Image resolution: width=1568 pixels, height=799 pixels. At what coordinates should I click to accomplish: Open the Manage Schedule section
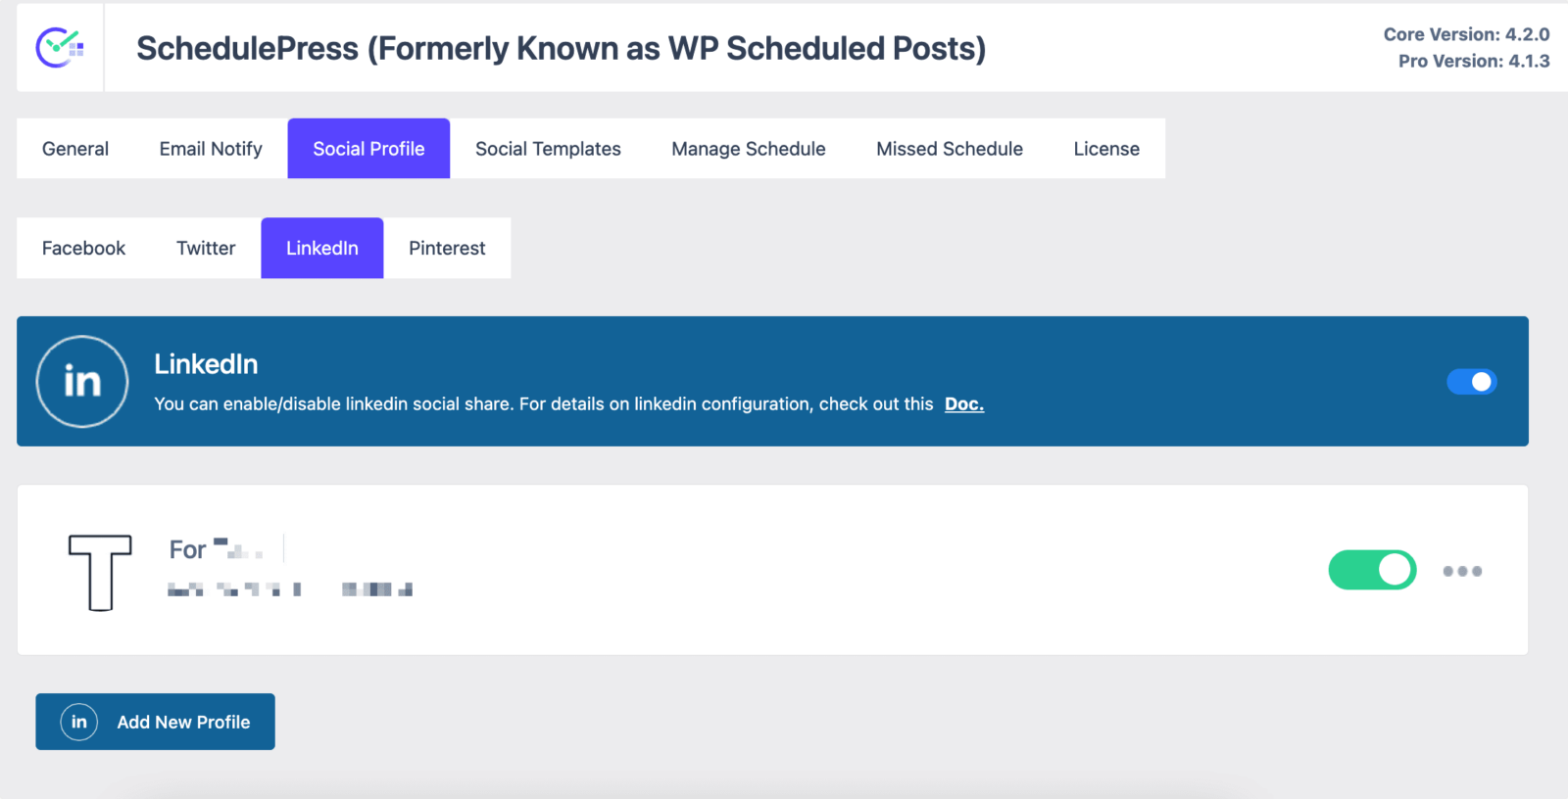[x=748, y=148]
